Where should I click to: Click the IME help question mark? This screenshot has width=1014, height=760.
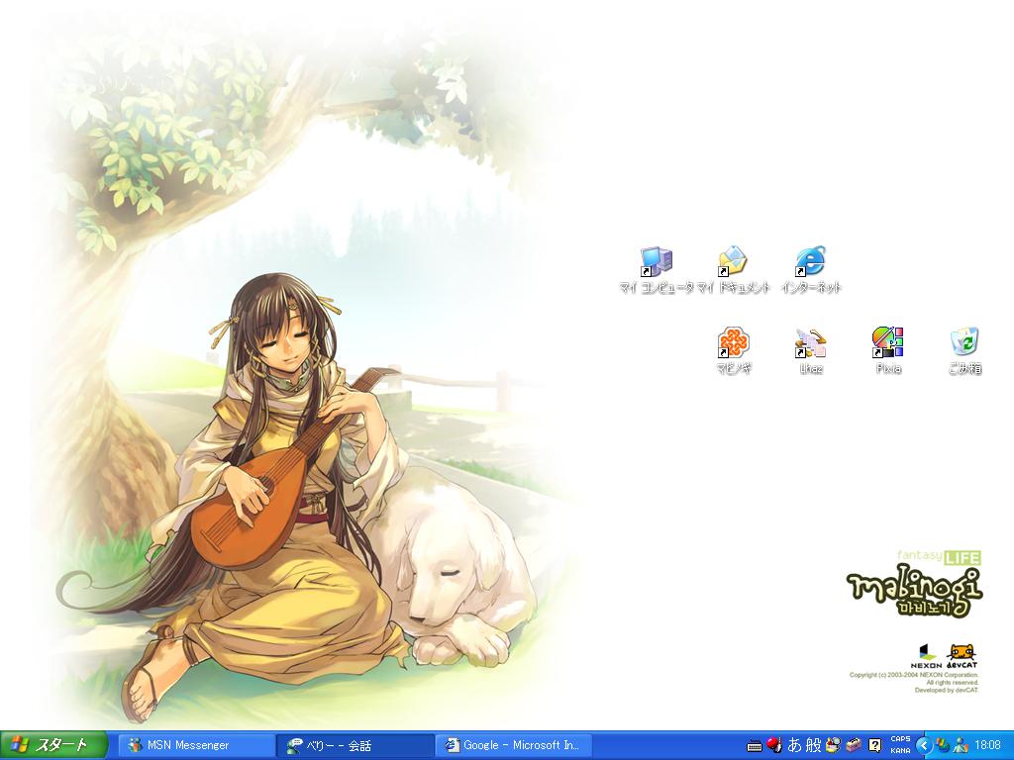(x=874, y=745)
